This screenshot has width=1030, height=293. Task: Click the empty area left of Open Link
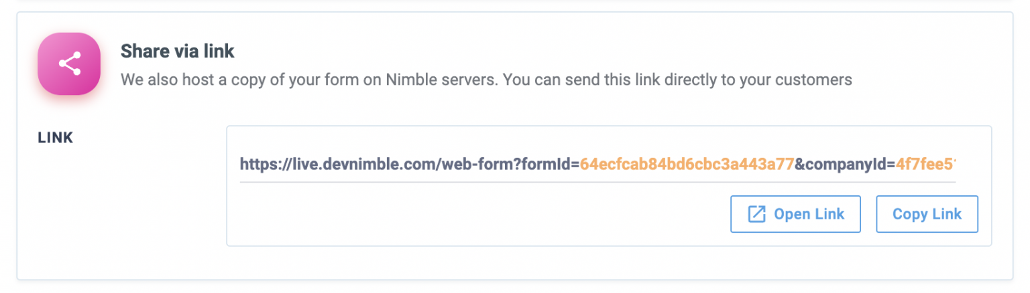[479, 214]
